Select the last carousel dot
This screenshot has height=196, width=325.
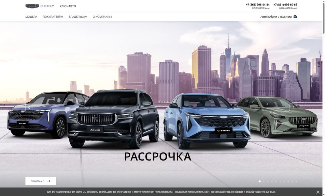pos(296,181)
